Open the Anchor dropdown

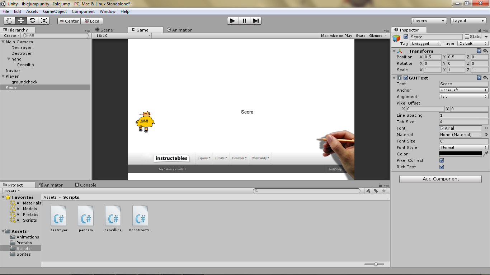pyautogui.click(x=464, y=90)
